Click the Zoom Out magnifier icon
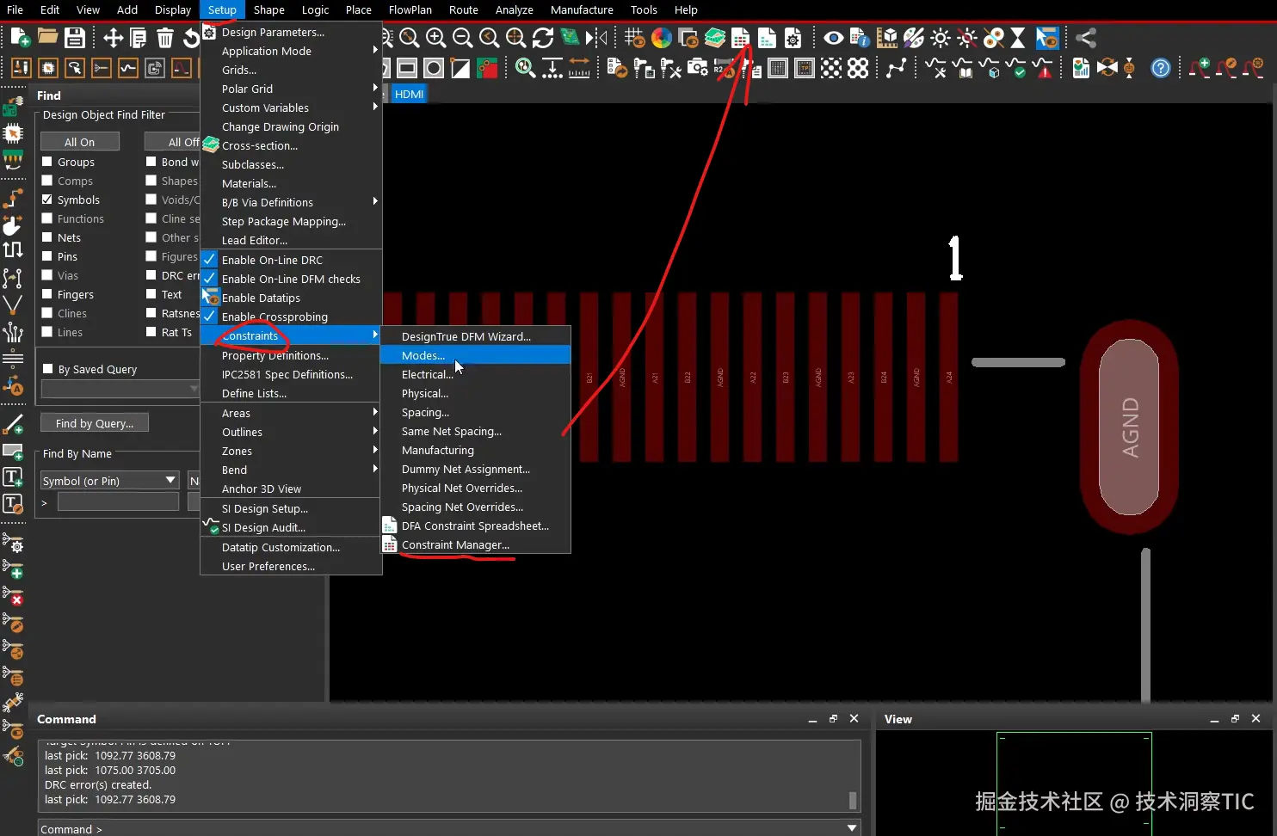 (462, 37)
